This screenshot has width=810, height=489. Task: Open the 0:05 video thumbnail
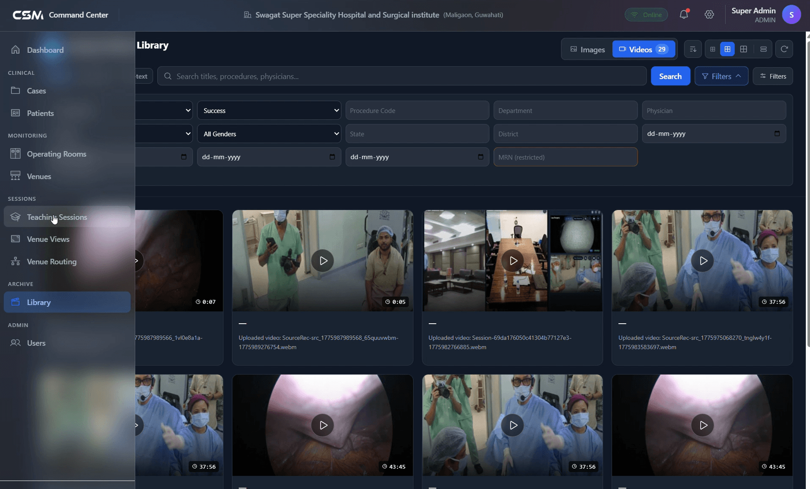point(323,261)
